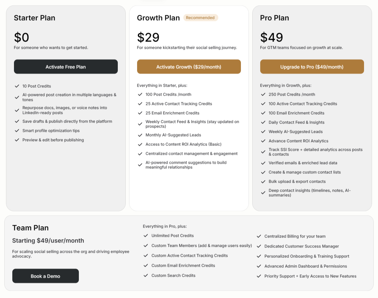
Task: Click the $29 Growth price text
Action: tap(148, 37)
